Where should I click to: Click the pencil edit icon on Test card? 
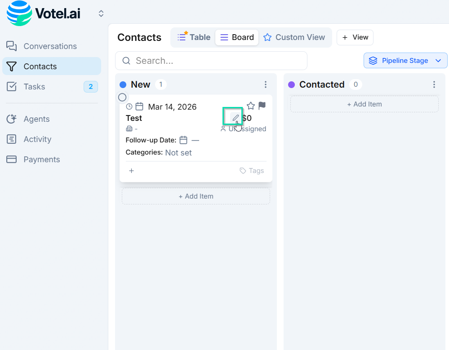(x=236, y=118)
